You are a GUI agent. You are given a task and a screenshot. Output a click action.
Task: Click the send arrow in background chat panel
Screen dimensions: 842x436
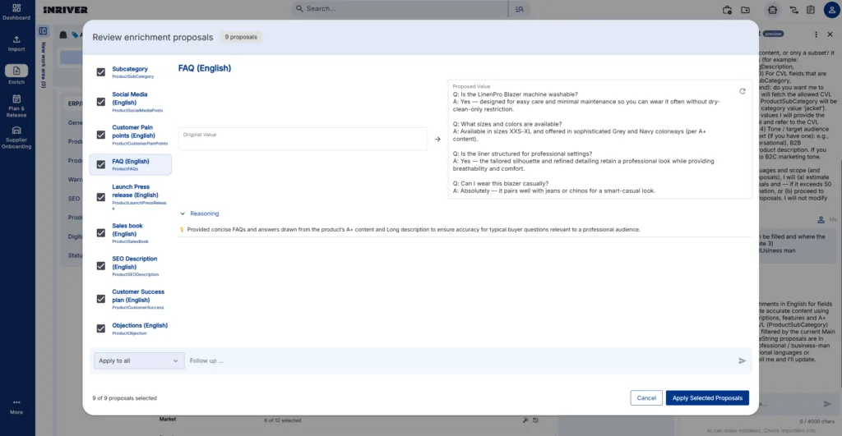click(827, 404)
